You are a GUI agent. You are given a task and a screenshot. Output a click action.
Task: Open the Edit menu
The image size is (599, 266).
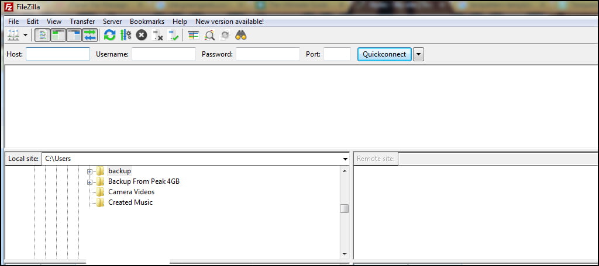tap(33, 22)
